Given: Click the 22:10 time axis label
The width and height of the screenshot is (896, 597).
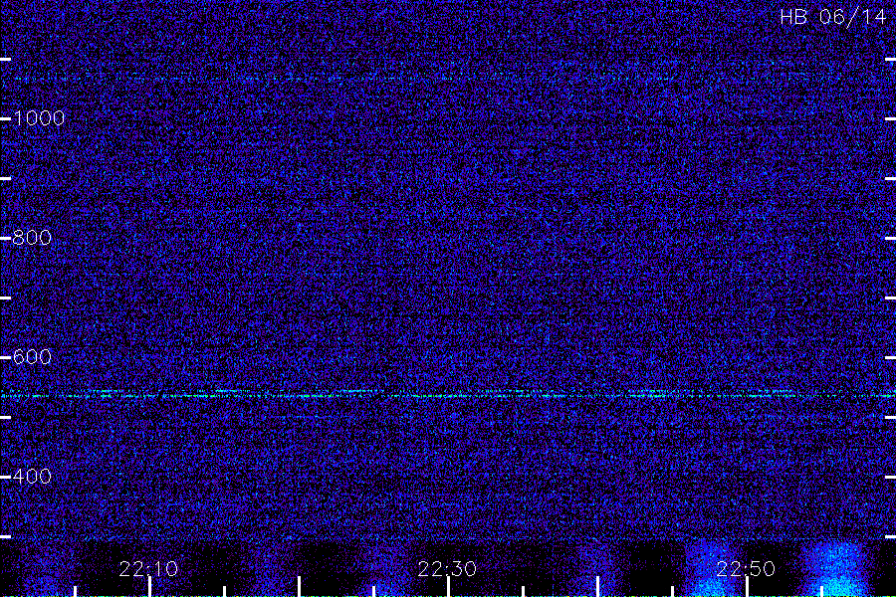Looking at the screenshot, I should [148, 569].
